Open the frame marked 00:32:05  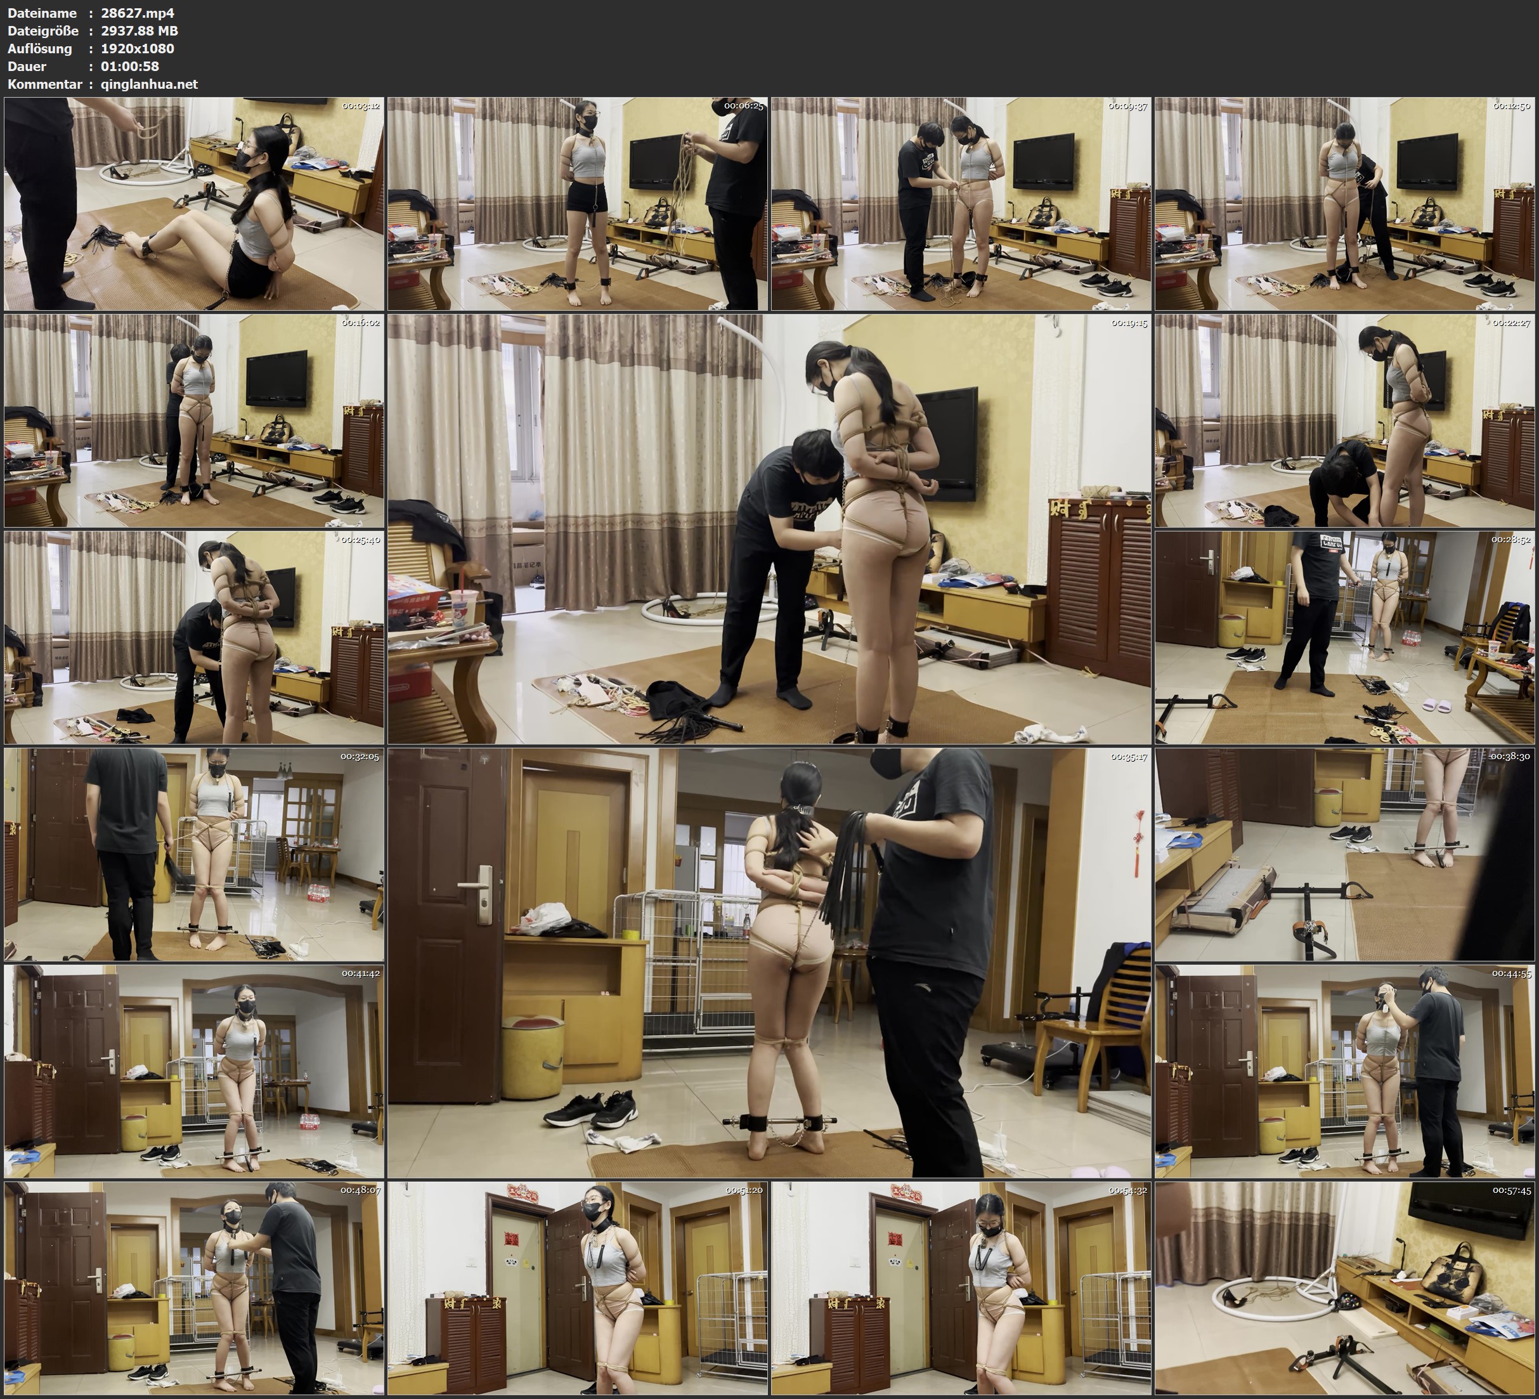coord(194,854)
